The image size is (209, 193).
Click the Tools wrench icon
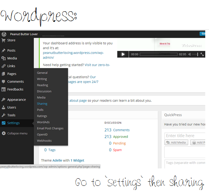(3, 115)
